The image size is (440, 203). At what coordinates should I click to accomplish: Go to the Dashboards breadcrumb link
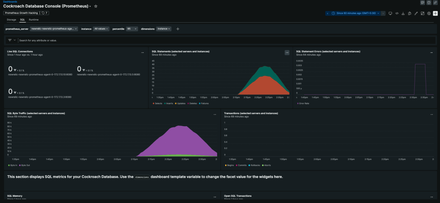click(x=10, y=1)
